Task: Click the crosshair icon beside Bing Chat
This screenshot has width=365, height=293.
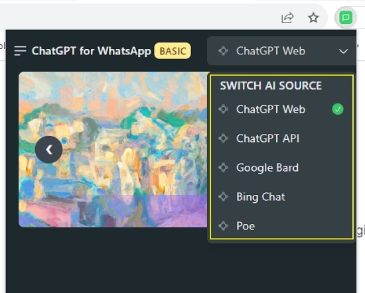Action: coord(223,197)
